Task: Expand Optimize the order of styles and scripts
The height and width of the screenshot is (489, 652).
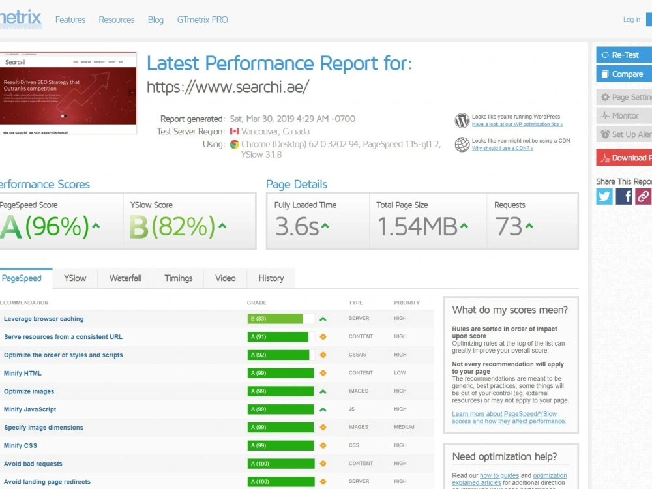Action: coord(63,355)
